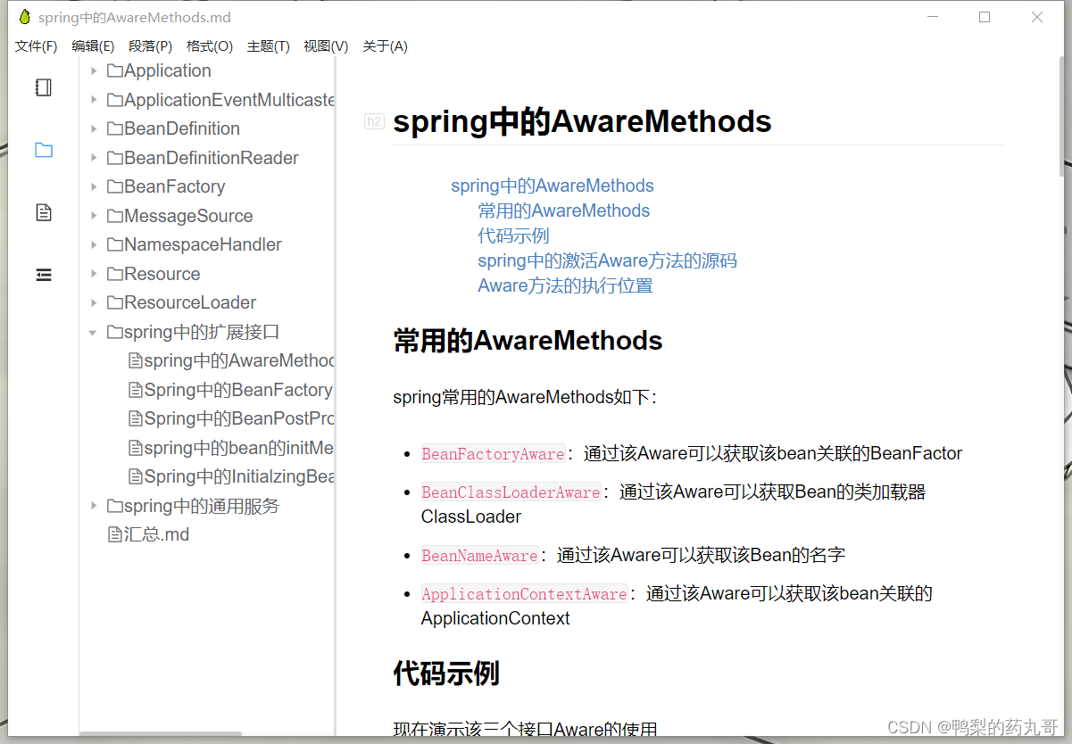This screenshot has width=1072, height=744.
Task: Open the 编辑(E) menu
Action: tap(93, 46)
